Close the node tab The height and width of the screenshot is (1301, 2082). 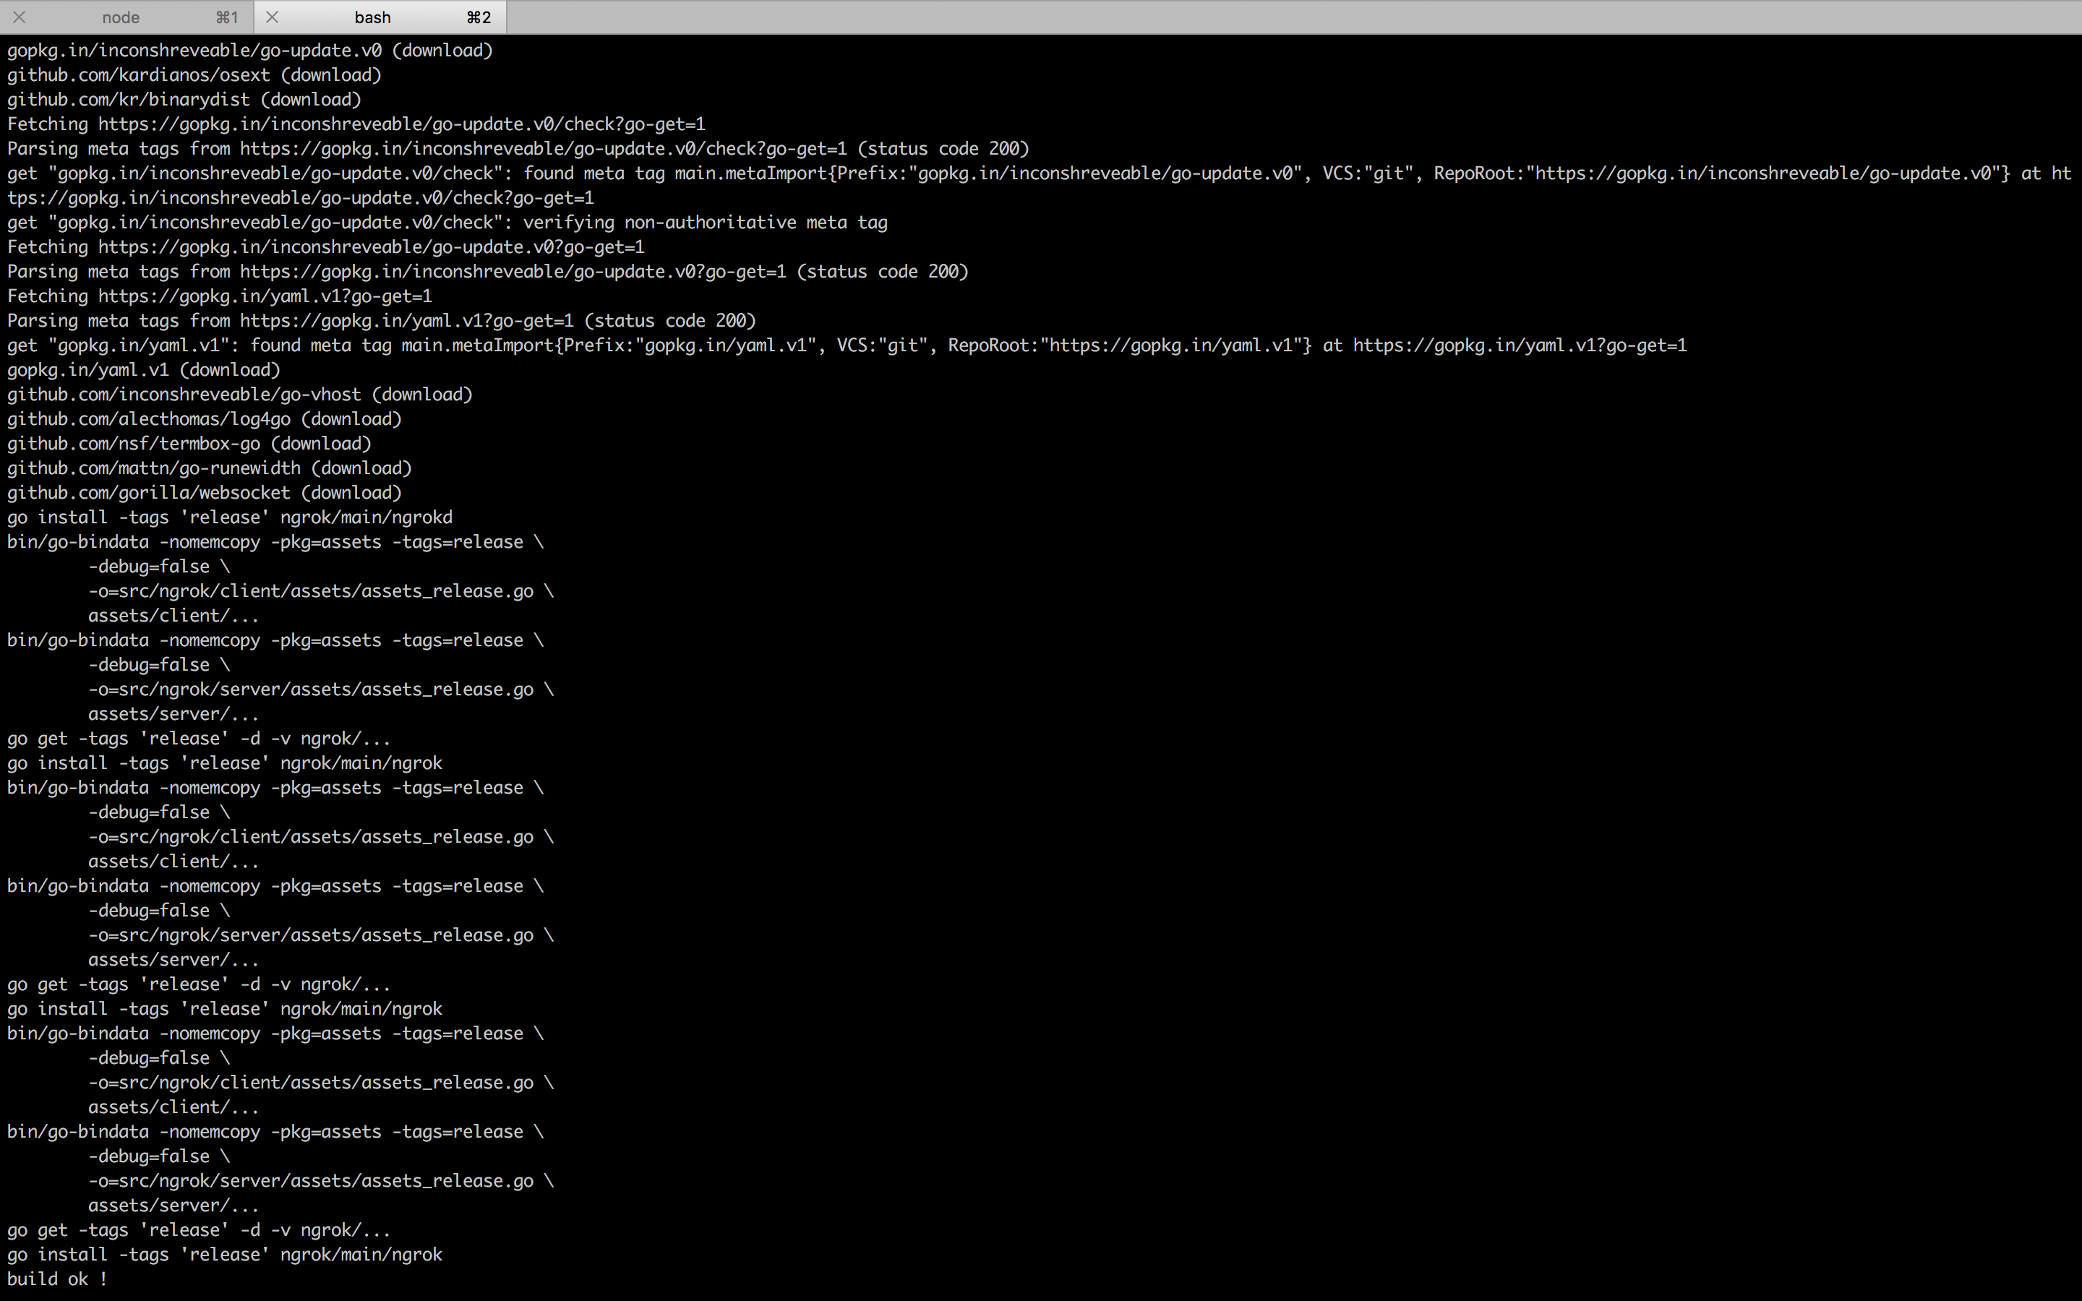[x=19, y=17]
